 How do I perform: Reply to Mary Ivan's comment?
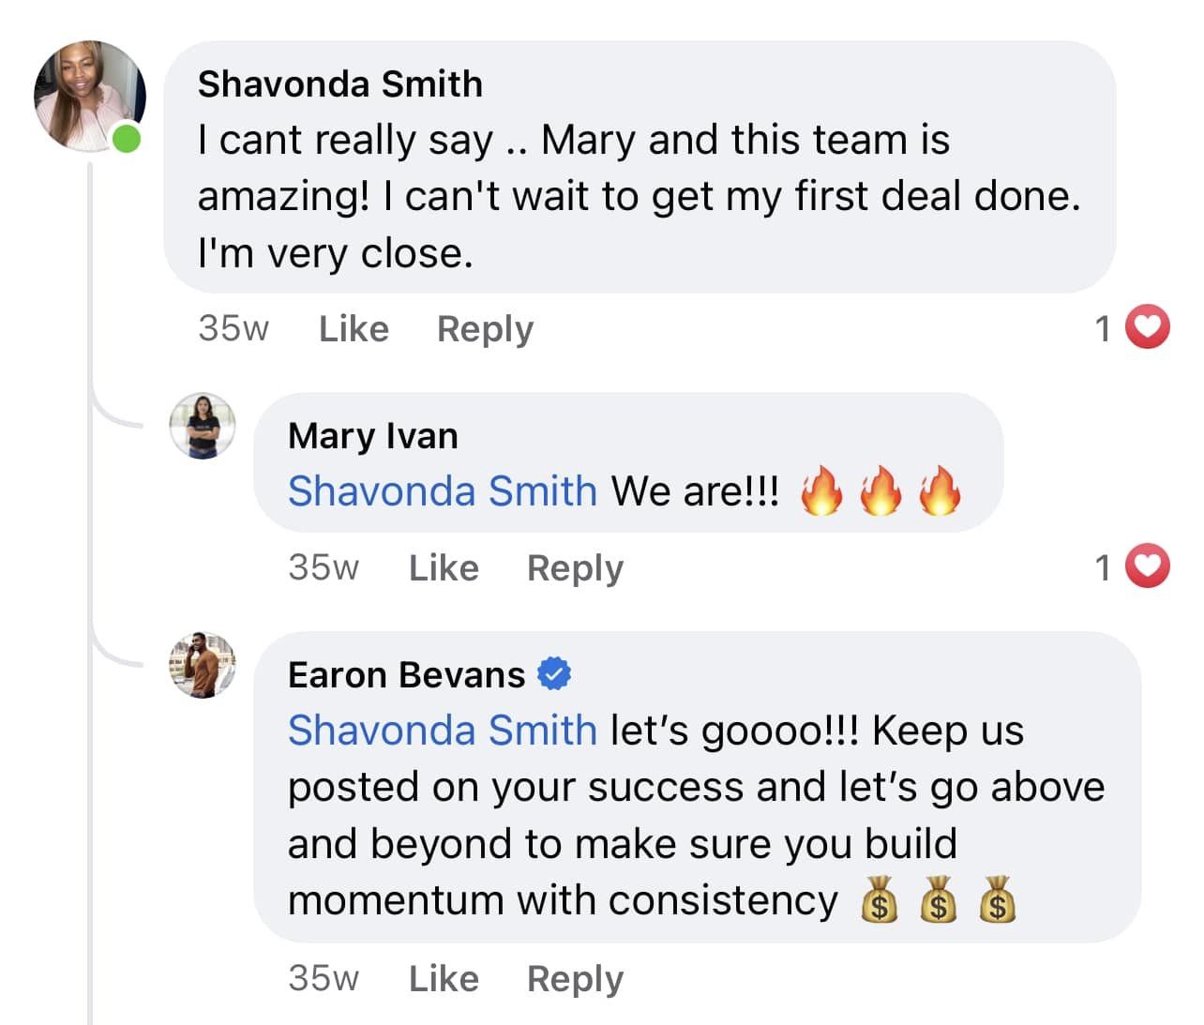click(575, 567)
